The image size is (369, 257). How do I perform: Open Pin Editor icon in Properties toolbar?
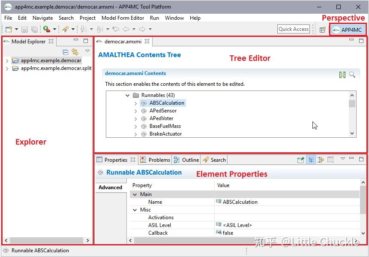(301, 160)
